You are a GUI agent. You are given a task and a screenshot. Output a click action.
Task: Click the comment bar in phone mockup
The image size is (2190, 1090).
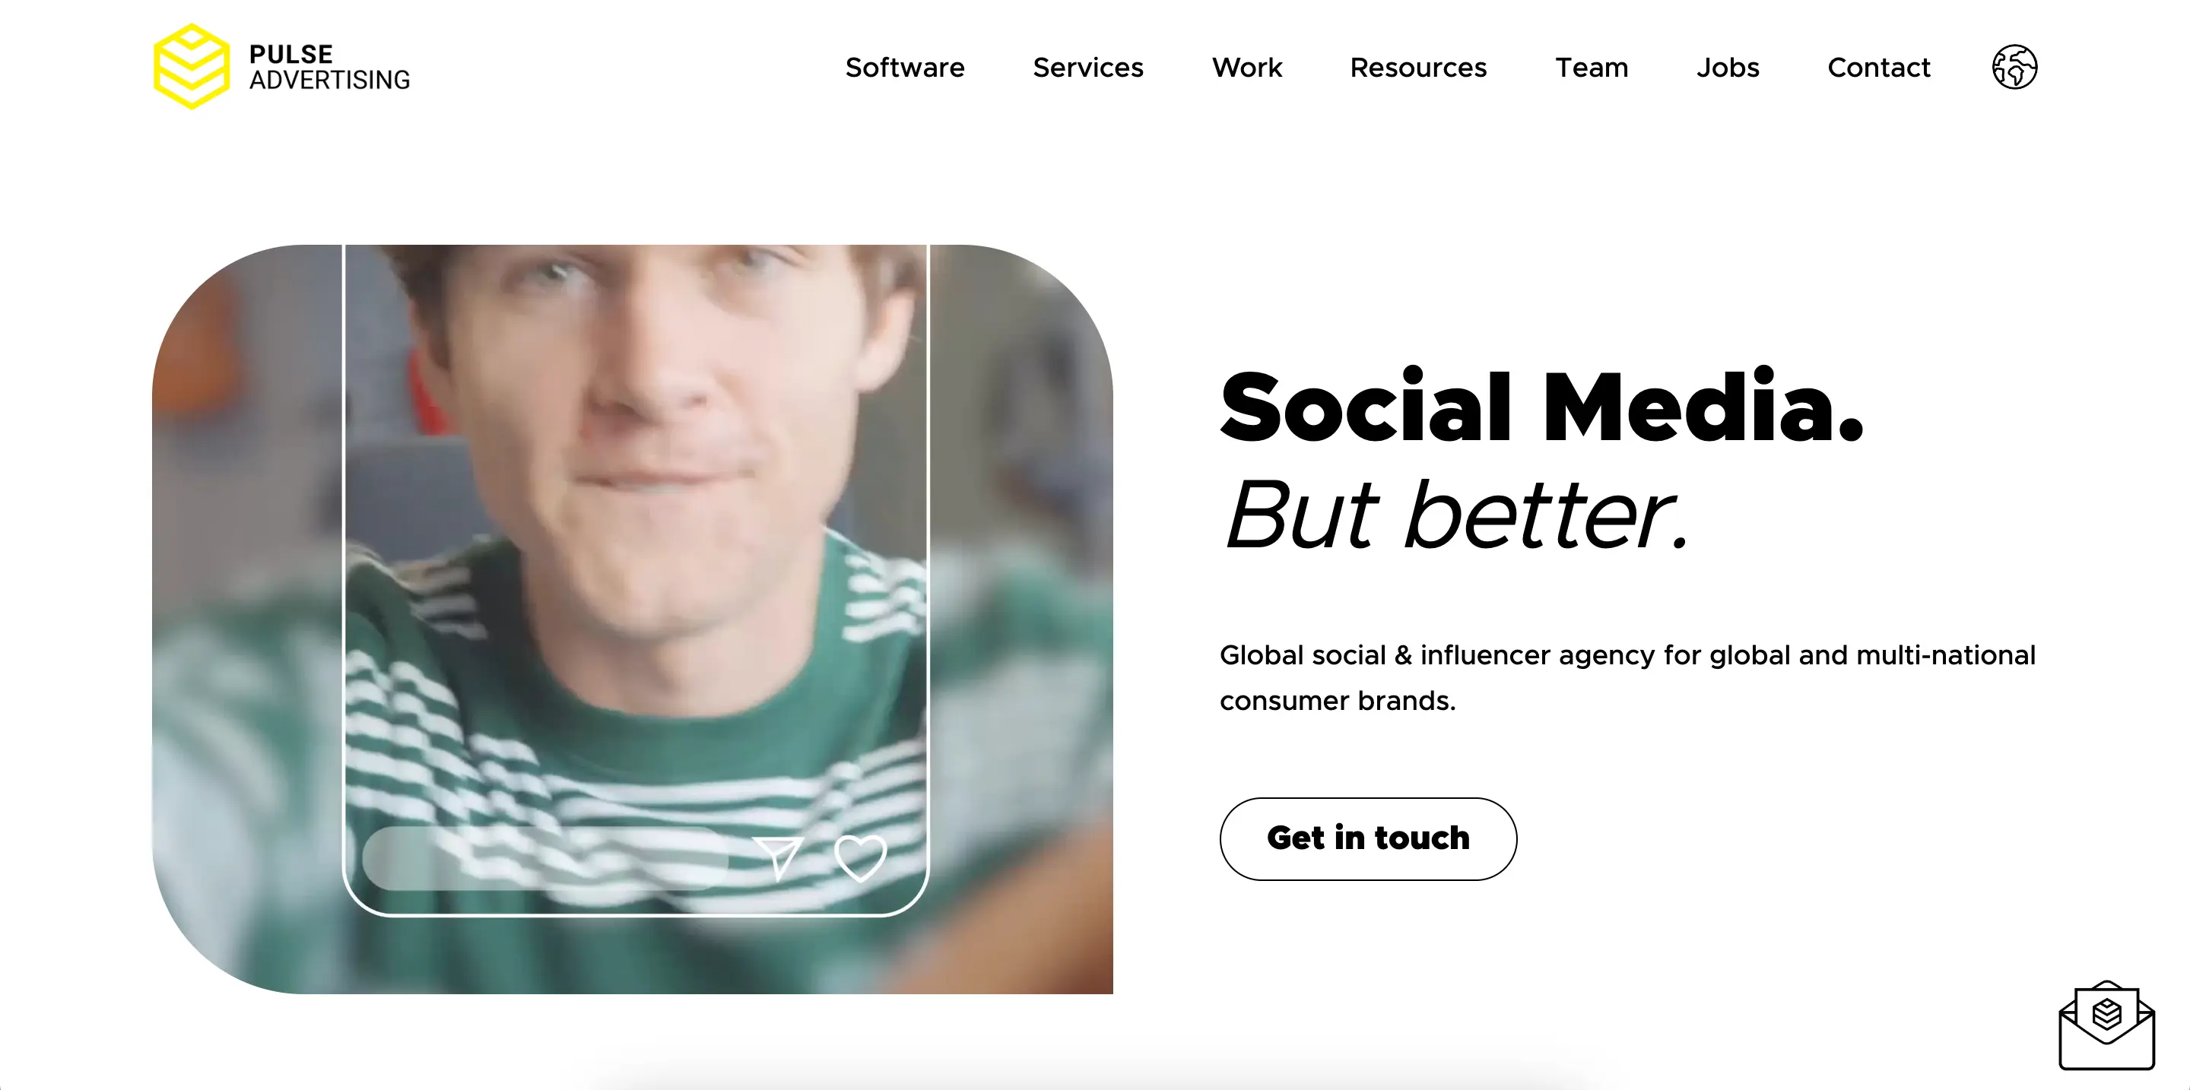tap(545, 858)
